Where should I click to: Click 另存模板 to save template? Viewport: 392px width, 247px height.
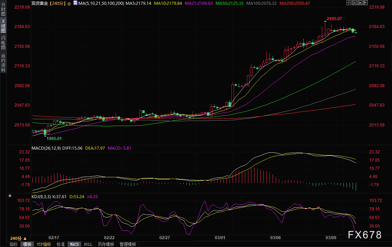pyautogui.click(x=106, y=244)
